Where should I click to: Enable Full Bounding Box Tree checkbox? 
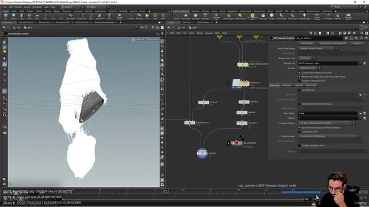point(299,145)
